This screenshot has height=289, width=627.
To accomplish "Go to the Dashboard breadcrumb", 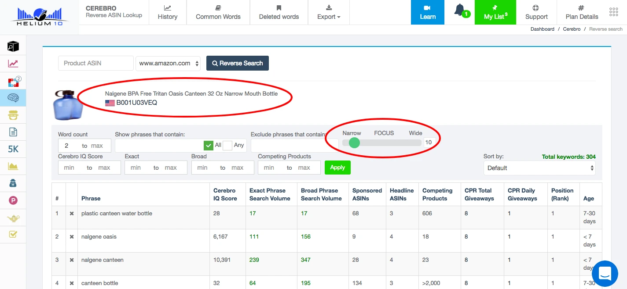I will pyautogui.click(x=543, y=29).
